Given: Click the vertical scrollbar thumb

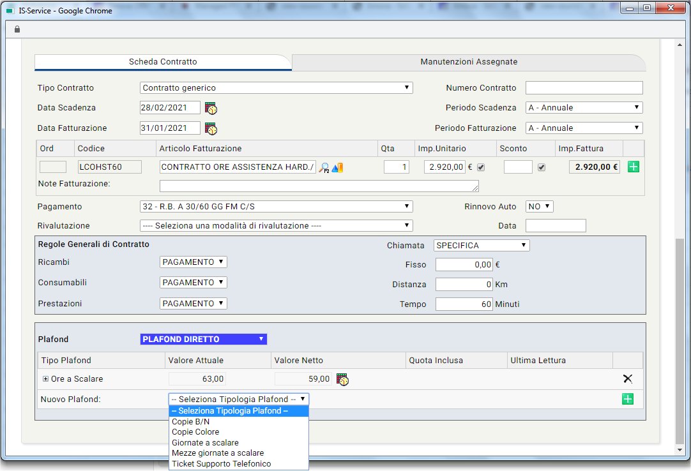Looking at the screenshot, I should click(x=680, y=341).
